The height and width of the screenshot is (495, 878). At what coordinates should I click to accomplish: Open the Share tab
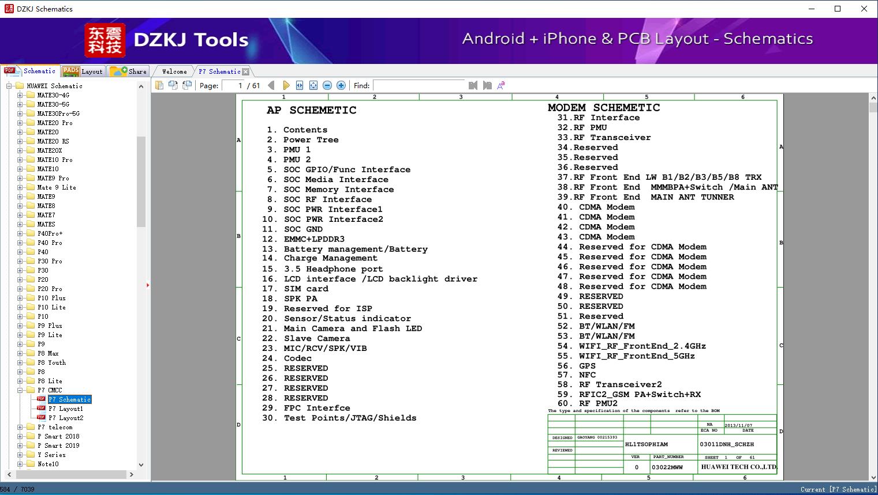[x=129, y=71]
